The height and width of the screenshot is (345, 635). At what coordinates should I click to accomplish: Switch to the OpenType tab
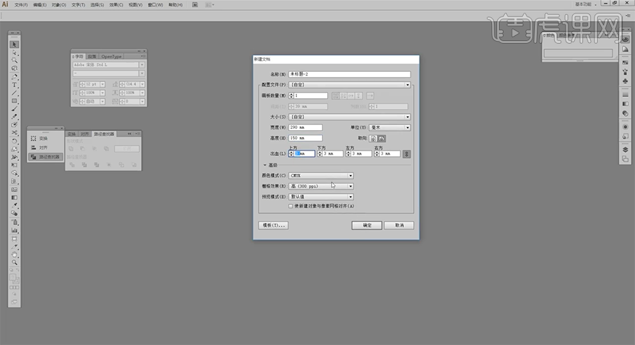111,56
